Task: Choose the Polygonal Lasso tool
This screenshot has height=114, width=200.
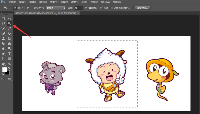Action: click(3, 23)
